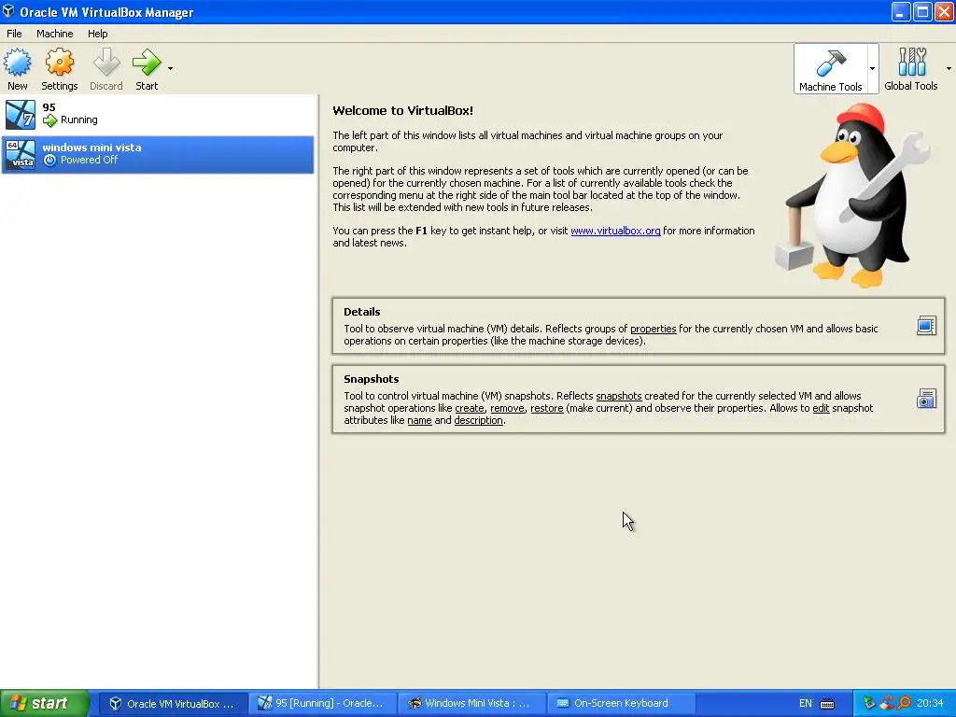The image size is (956, 717).
Task: Click the remove link in Snapshots
Action: [507, 408]
